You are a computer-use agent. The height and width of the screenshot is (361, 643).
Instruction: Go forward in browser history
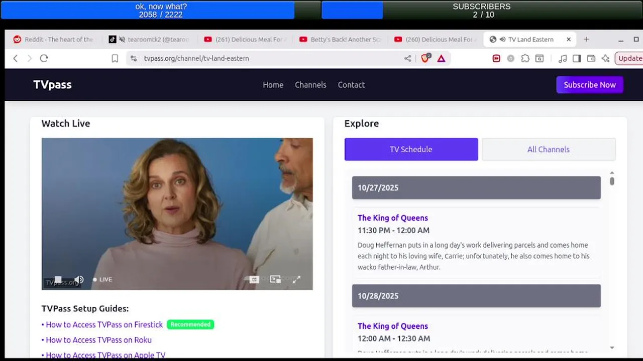(29, 58)
